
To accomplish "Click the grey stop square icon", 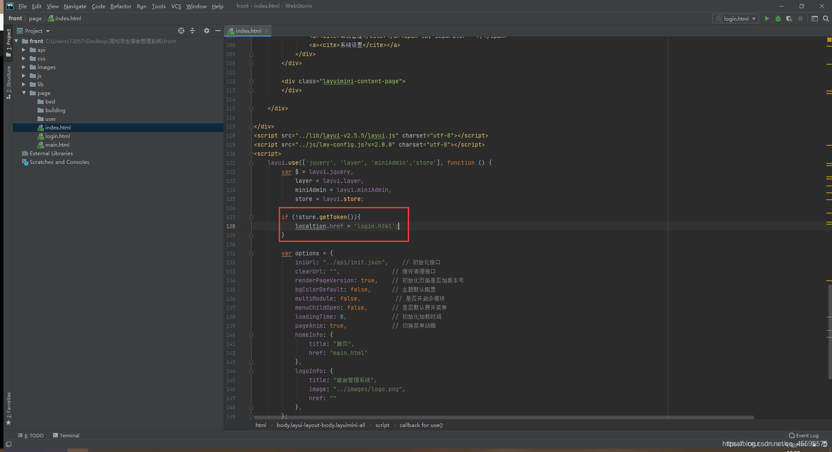I will pos(800,19).
